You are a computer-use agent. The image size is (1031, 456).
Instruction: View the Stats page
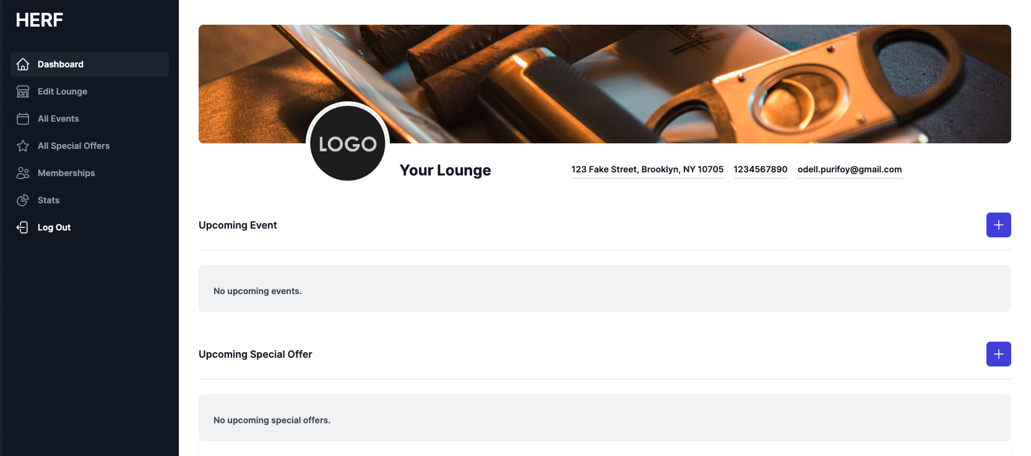point(48,200)
